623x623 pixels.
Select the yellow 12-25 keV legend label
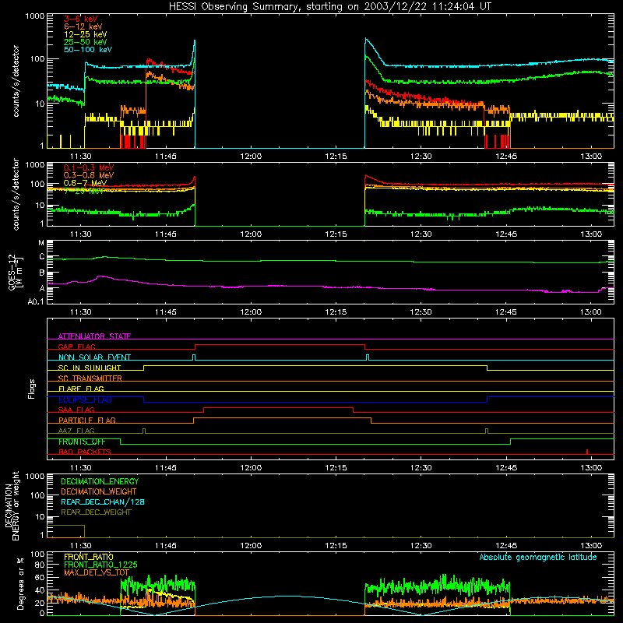click(x=86, y=34)
